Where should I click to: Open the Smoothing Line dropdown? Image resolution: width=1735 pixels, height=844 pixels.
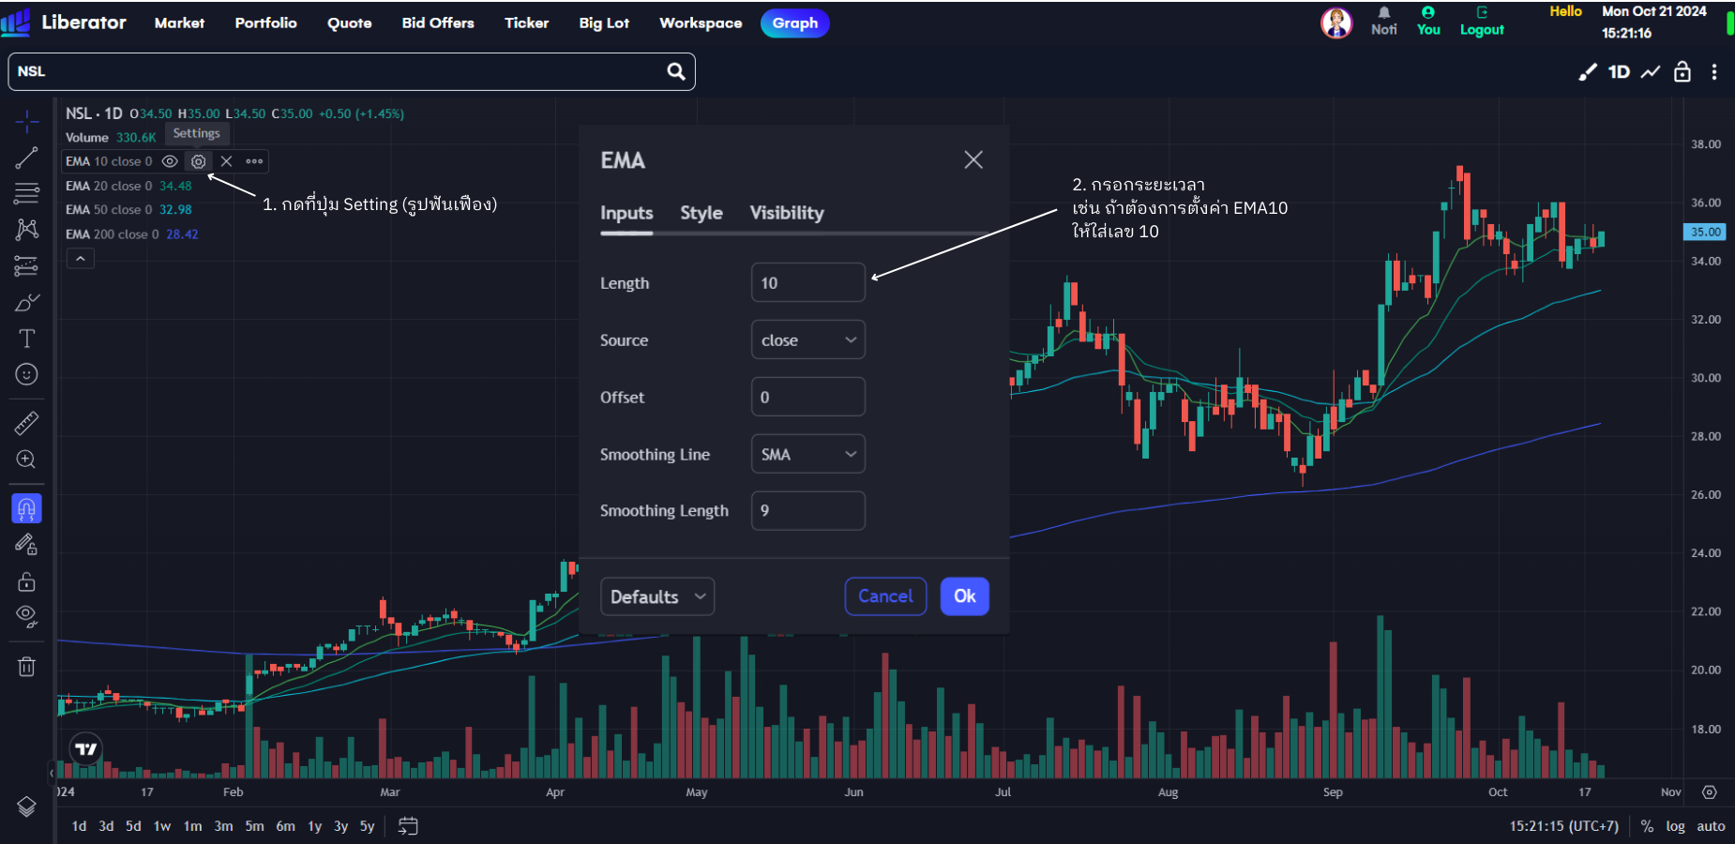808,454
